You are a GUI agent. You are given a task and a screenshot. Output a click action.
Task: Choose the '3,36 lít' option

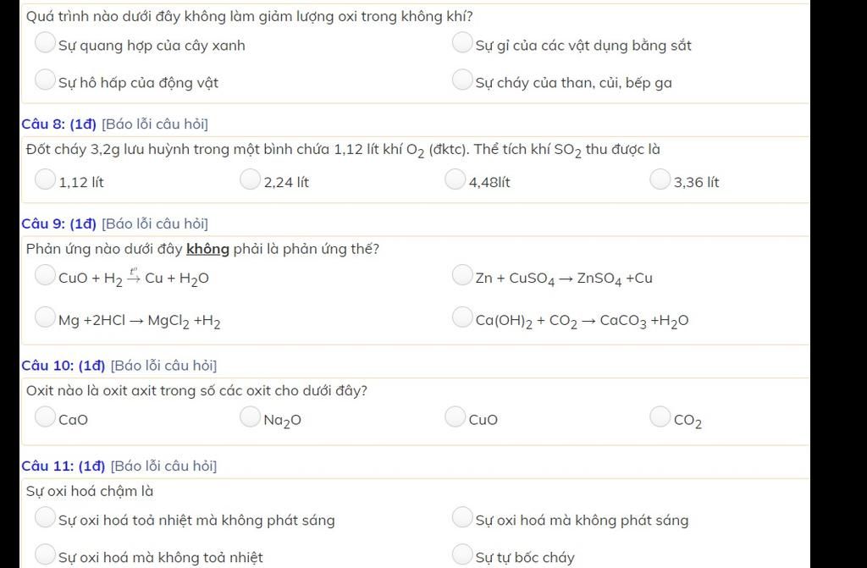click(x=660, y=180)
